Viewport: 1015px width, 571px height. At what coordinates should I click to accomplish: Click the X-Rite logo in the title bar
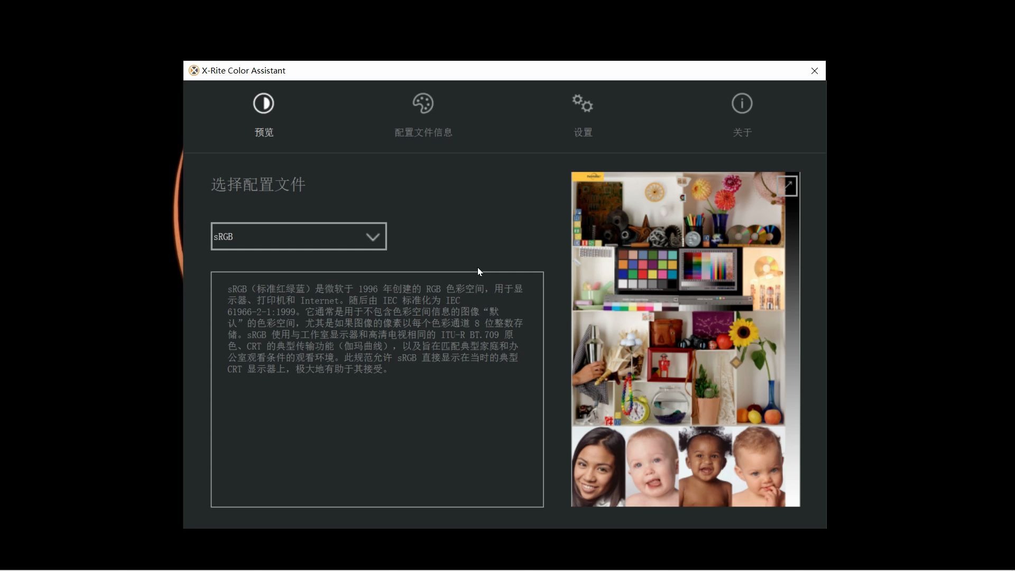[193, 70]
